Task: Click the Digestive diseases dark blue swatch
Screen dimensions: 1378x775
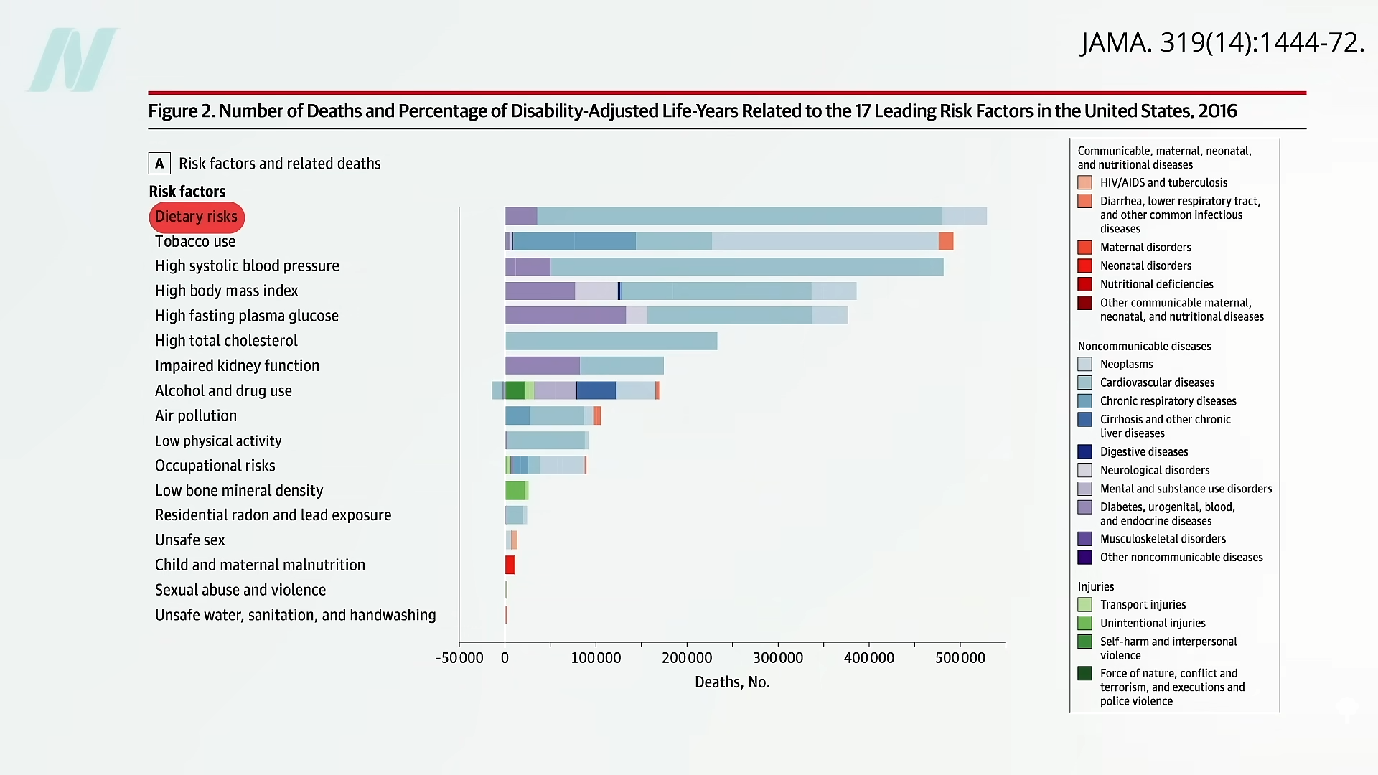Action: 1084,452
